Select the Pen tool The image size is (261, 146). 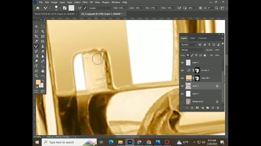42,61
